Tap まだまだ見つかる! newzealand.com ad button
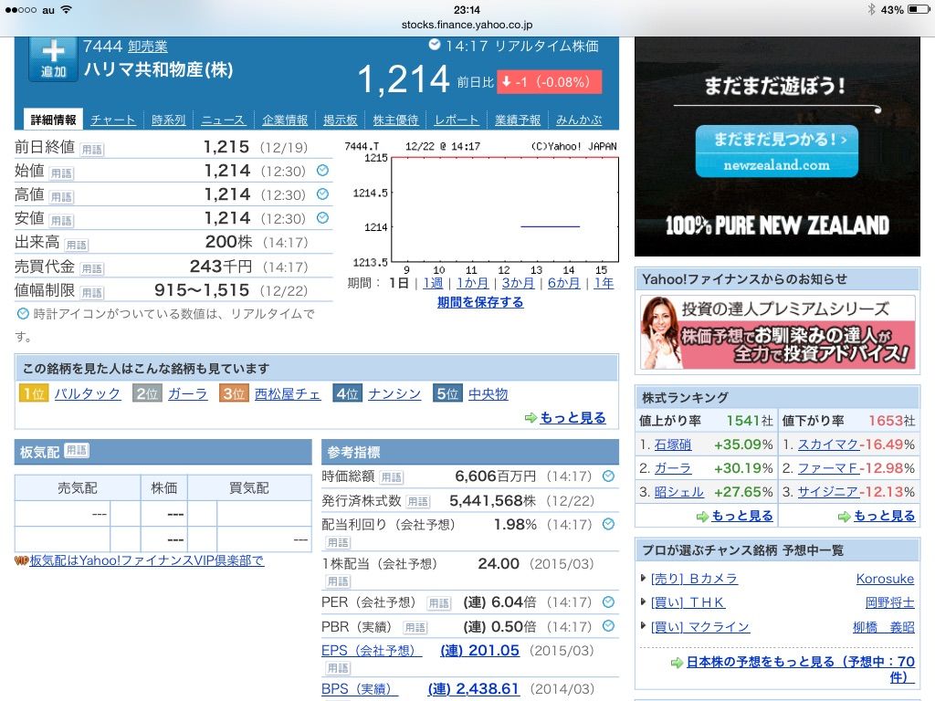Viewport: 935px width, 701px height. [x=777, y=152]
